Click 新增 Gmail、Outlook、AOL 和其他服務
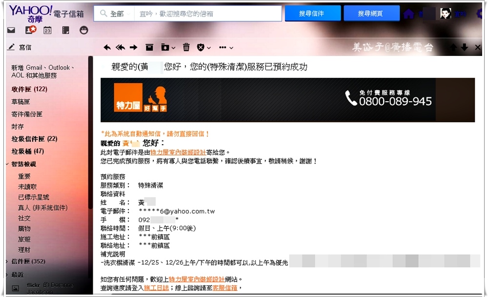This screenshot has height=297, width=488. (42, 72)
